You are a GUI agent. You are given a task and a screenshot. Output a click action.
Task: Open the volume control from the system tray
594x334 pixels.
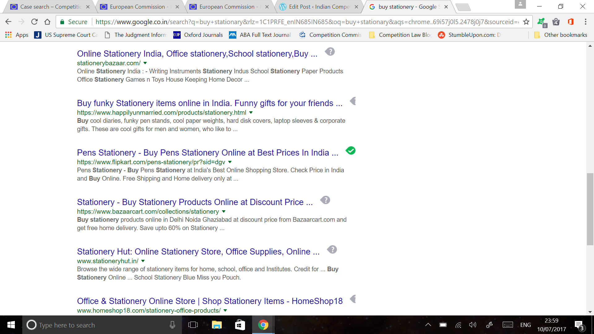point(472,325)
